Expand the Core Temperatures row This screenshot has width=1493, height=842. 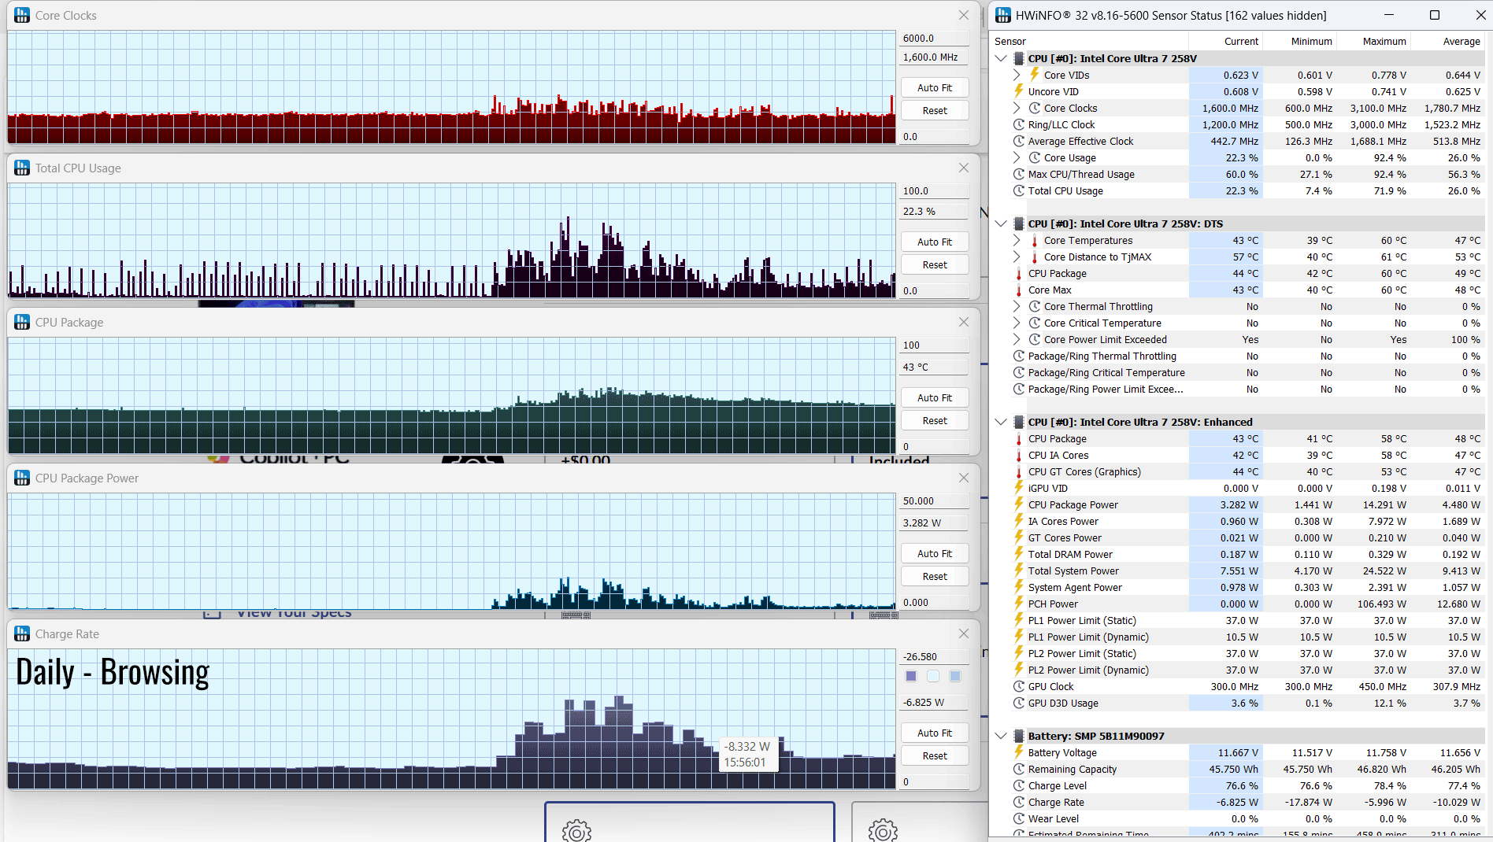[x=1017, y=240]
